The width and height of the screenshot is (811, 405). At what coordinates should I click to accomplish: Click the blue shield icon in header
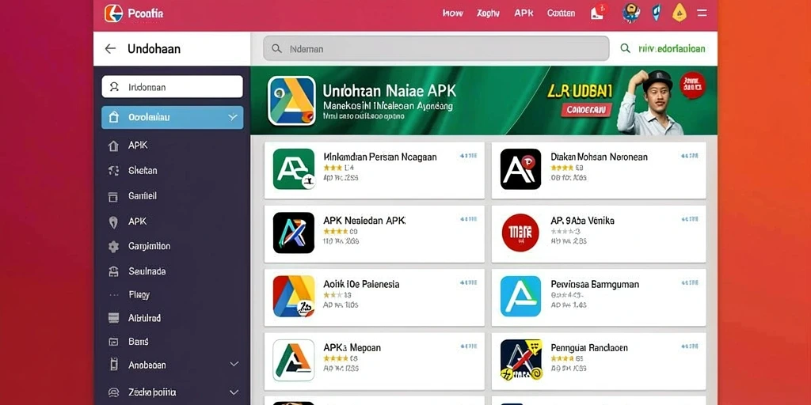tap(656, 13)
